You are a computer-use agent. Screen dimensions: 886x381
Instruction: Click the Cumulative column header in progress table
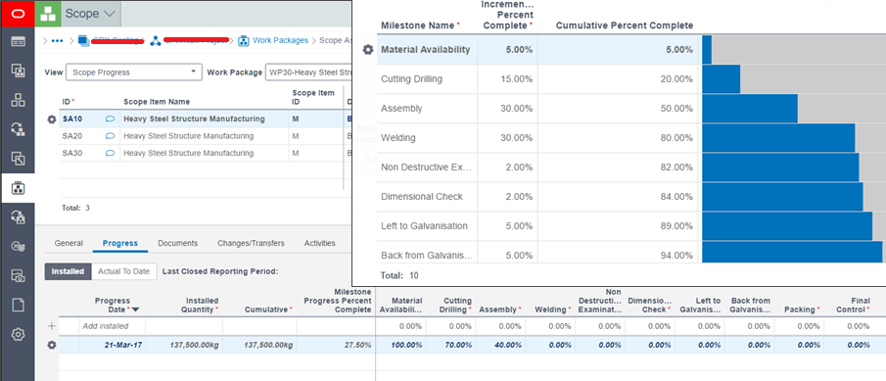pyautogui.click(x=267, y=310)
